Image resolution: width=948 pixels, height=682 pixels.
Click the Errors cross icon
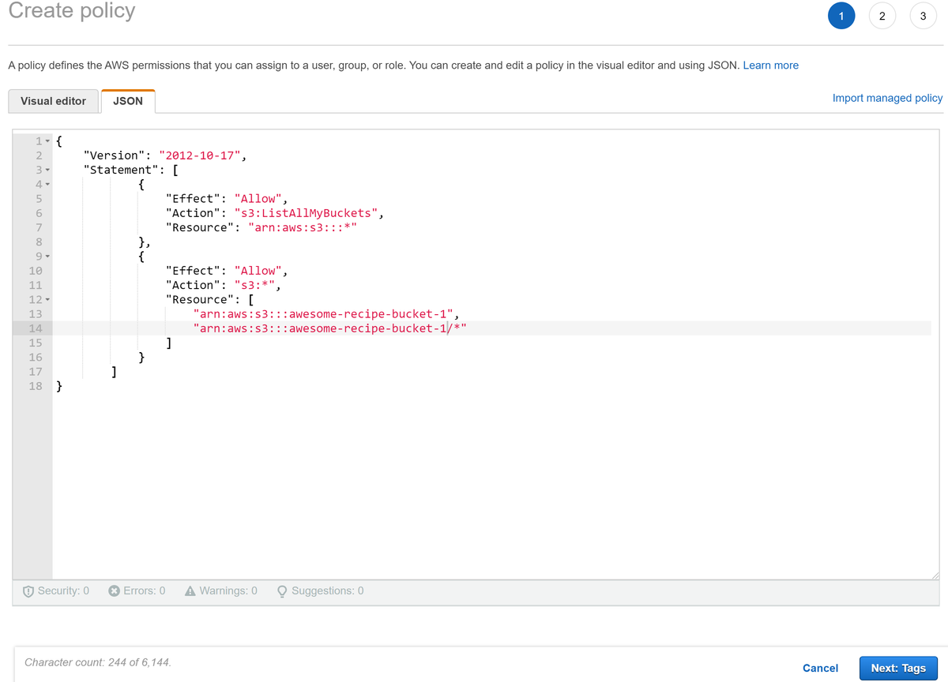point(114,590)
